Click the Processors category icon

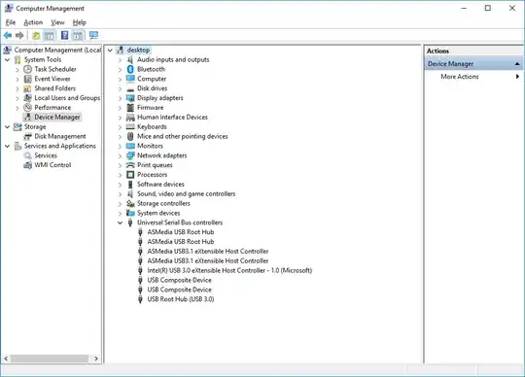[130, 175]
